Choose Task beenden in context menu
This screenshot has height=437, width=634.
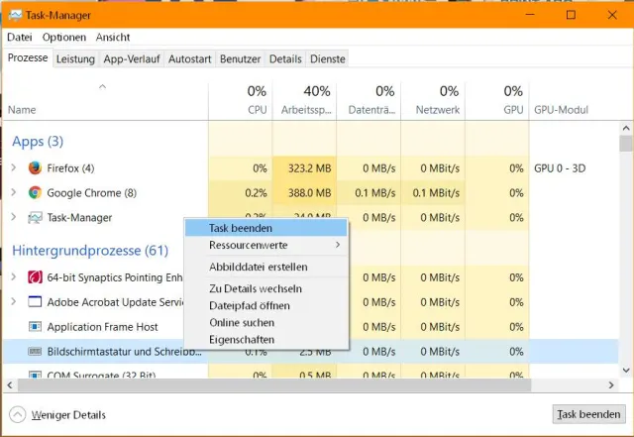241,228
